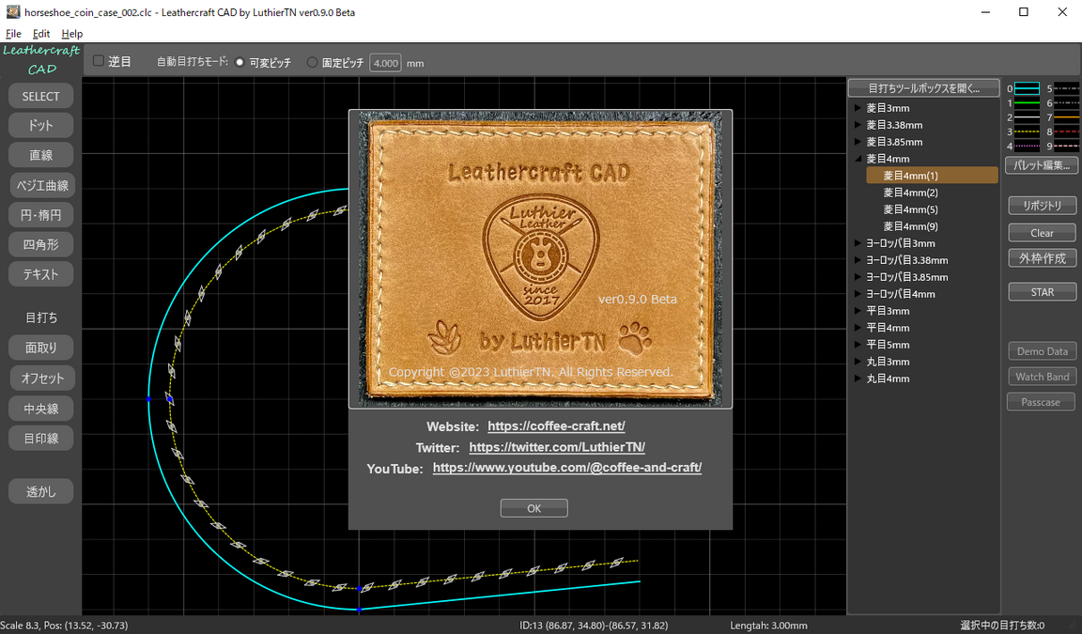Pick palette line 0 cyan swatch
This screenshot has width=1082, height=634.
click(x=1027, y=88)
